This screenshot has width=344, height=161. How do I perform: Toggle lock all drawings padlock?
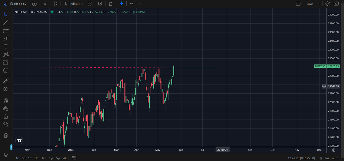point(6,116)
